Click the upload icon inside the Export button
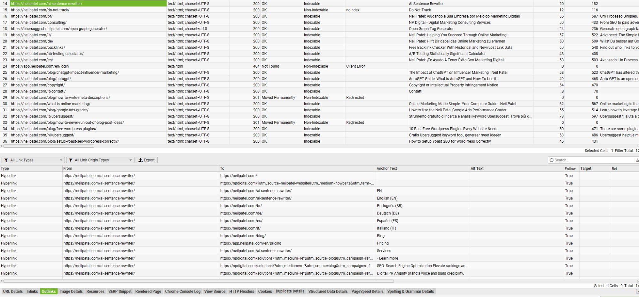639x297 pixels. (x=141, y=160)
